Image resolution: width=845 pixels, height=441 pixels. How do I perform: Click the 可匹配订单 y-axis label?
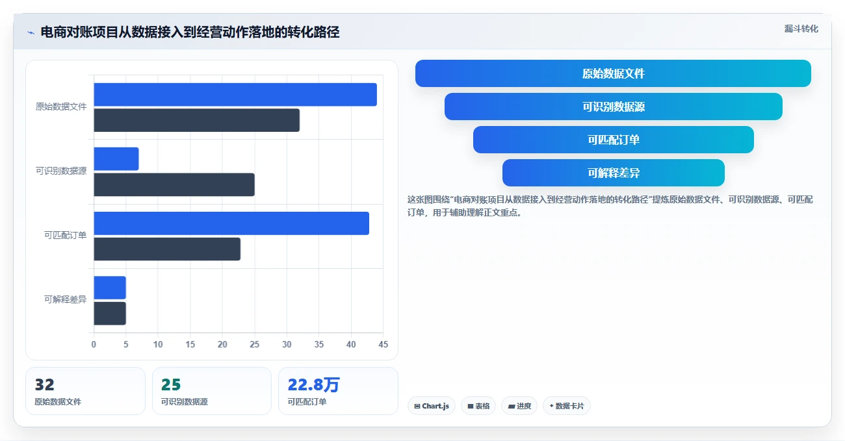pyautogui.click(x=65, y=235)
